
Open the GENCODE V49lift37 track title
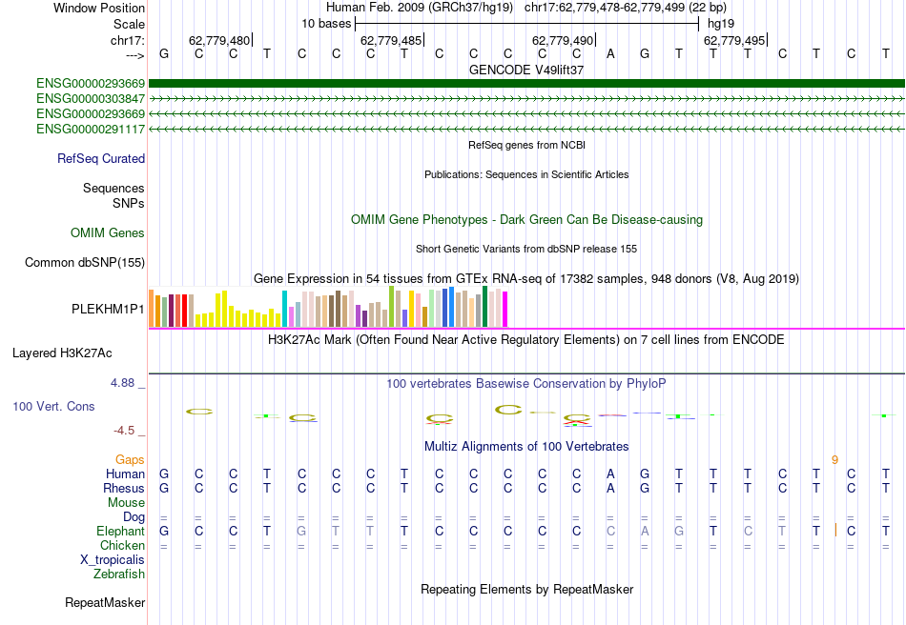point(526,70)
